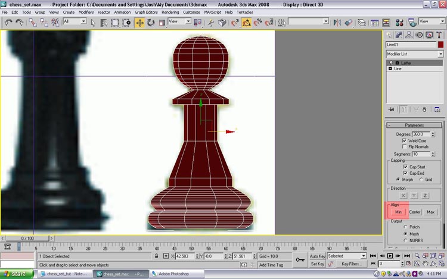447x279 pixels.
Task: Click the Line01 object color swatch
Action: tap(440, 44)
